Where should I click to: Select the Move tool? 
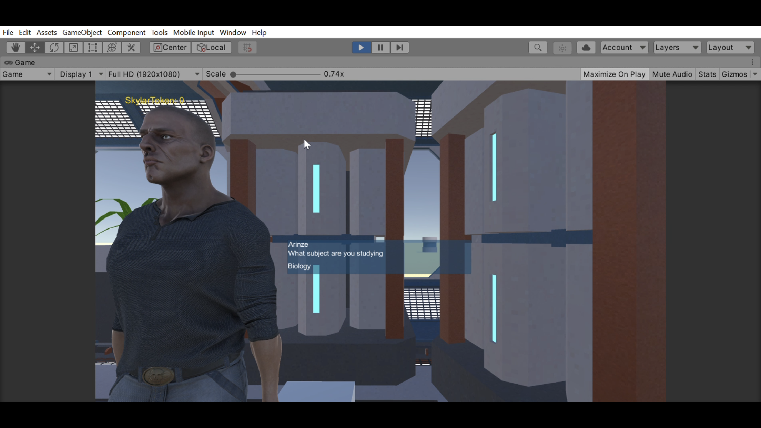click(35, 48)
